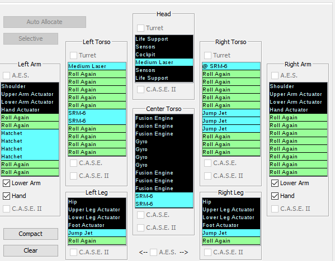Tick the Center Torso C.A.S.E. checkbox
This screenshot has width=335, height=261.
(140, 215)
